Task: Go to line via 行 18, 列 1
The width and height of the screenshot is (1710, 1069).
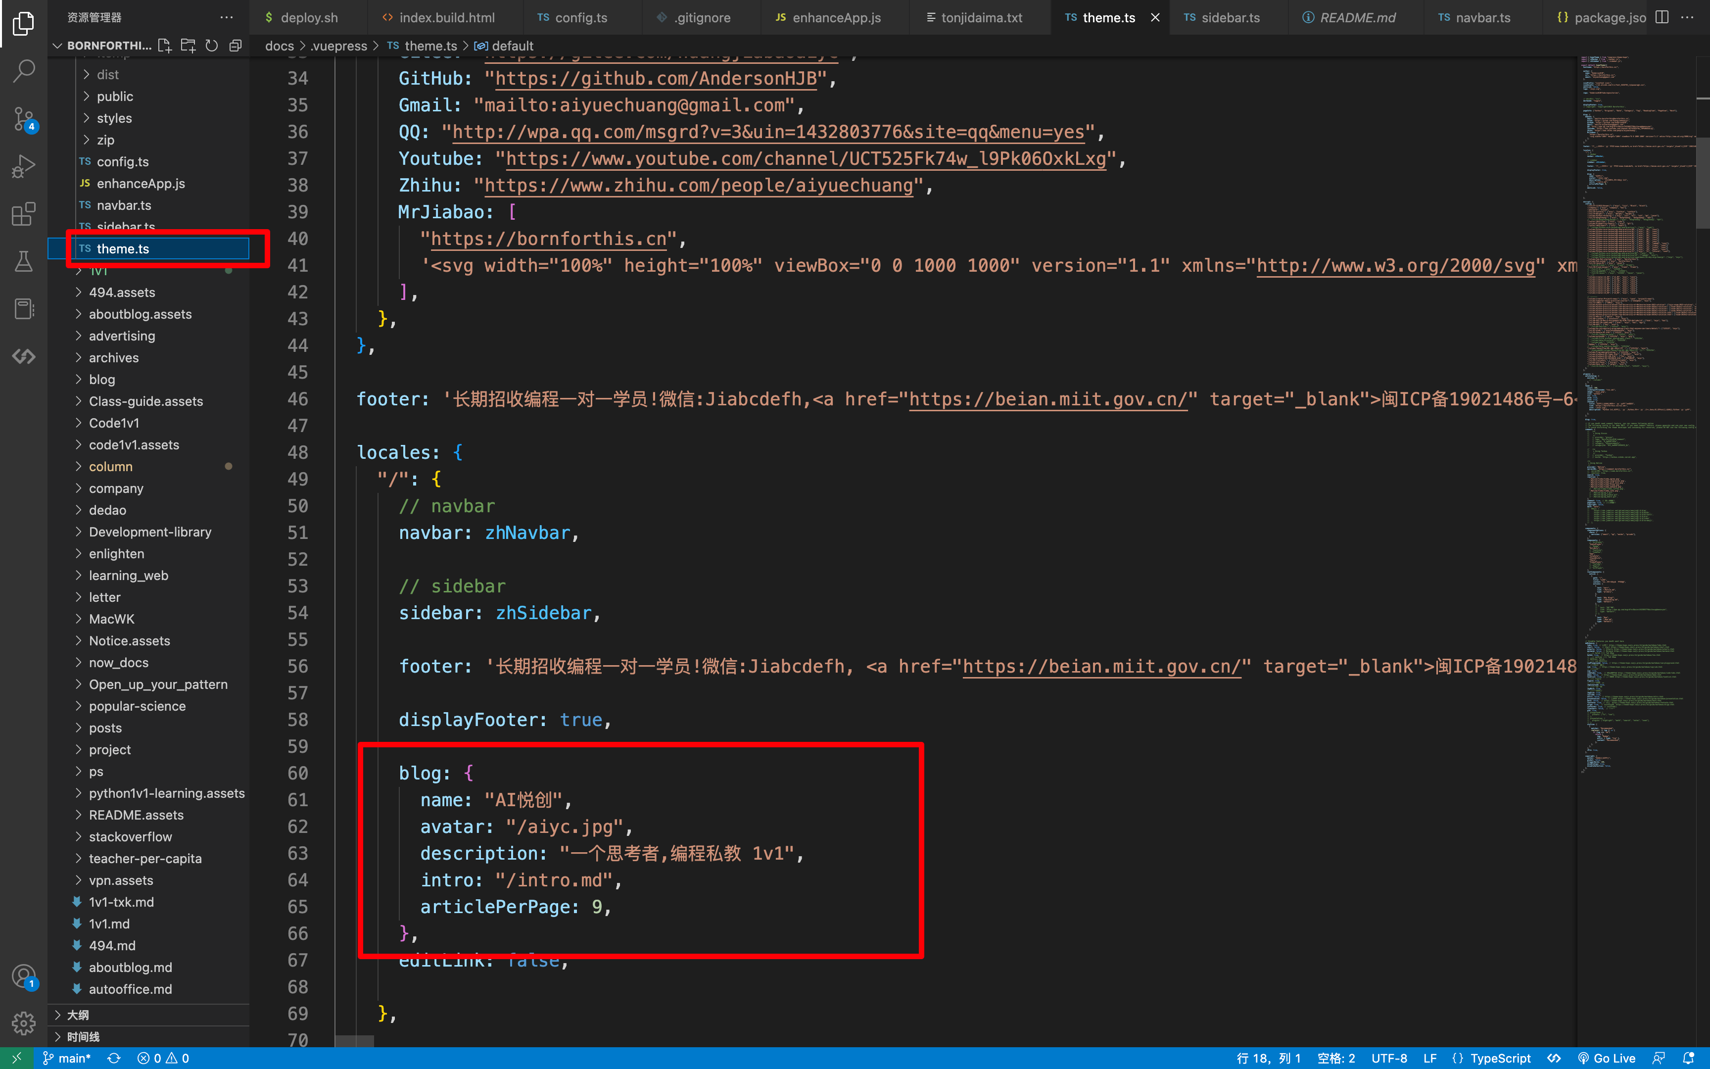Action: pos(1268,1058)
